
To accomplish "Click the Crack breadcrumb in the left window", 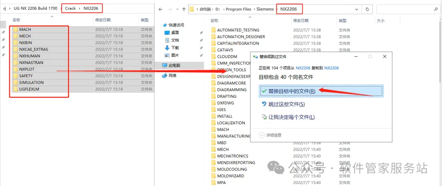I will [70, 8].
